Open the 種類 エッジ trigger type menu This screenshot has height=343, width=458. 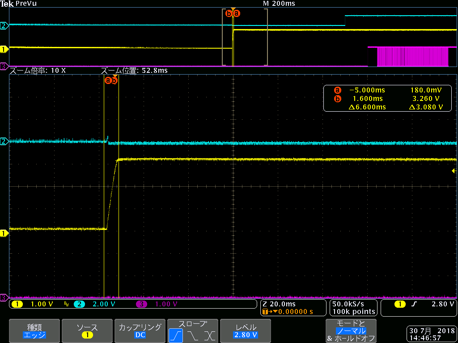point(34,331)
